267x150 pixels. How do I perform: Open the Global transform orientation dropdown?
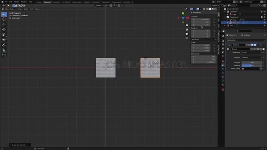pos(98,5)
